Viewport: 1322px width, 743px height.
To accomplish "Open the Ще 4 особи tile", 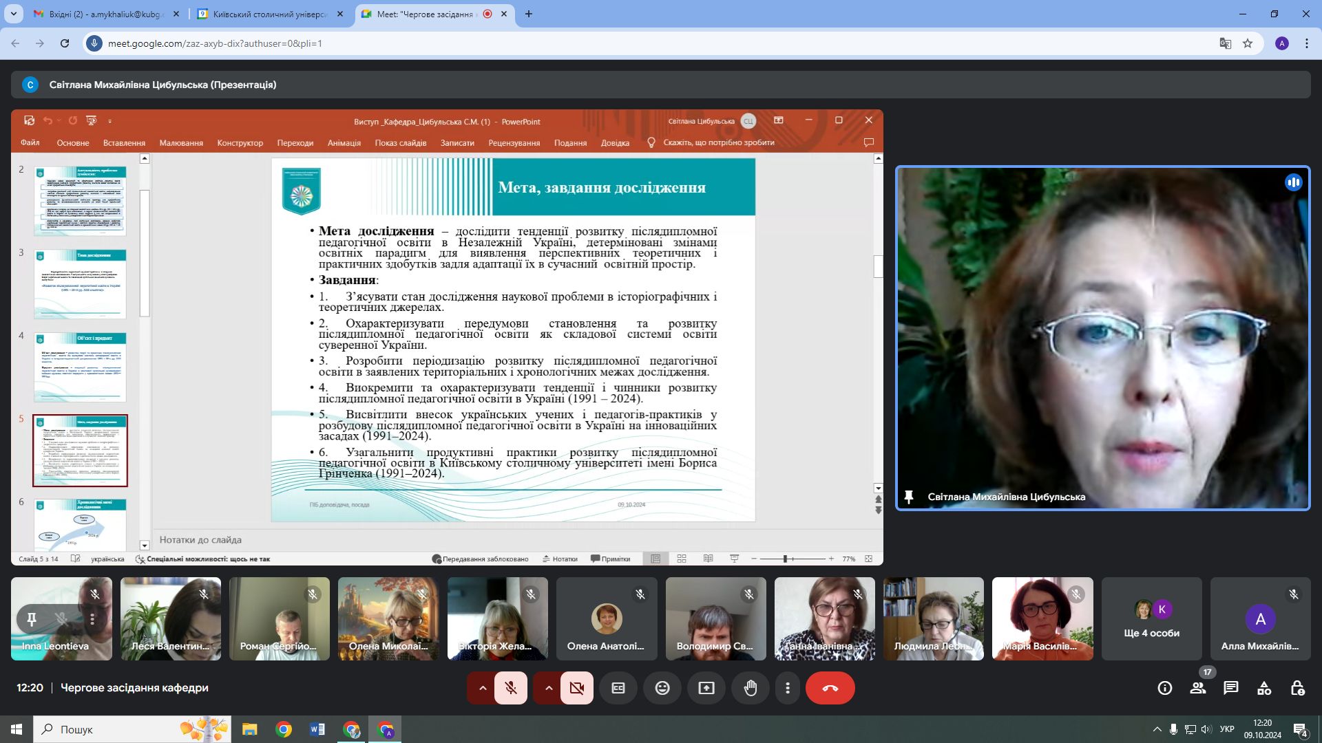I will pyautogui.click(x=1151, y=619).
